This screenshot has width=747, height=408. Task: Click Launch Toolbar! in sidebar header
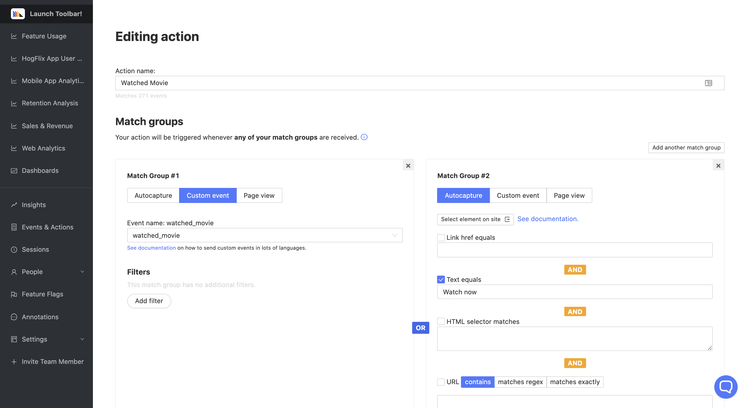pyautogui.click(x=46, y=14)
